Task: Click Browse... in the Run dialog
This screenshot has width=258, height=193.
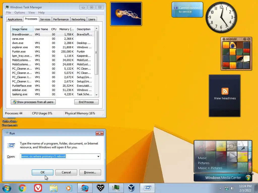Action: coord(90,172)
